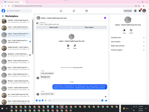The height and width of the screenshot is (112, 149).
Task: Open Karla conversation
Action: [16, 102]
